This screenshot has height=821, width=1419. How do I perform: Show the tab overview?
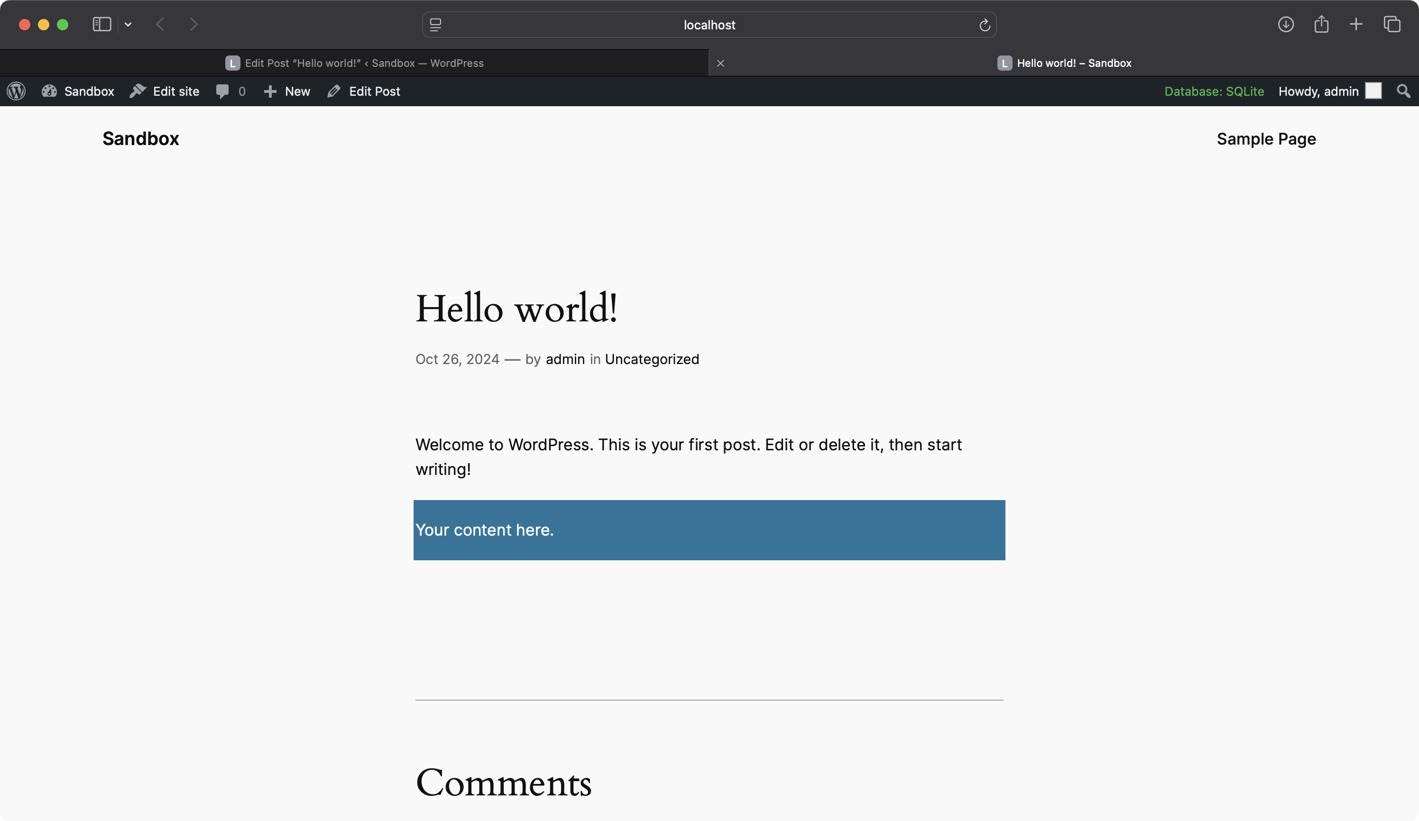tap(1391, 24)
